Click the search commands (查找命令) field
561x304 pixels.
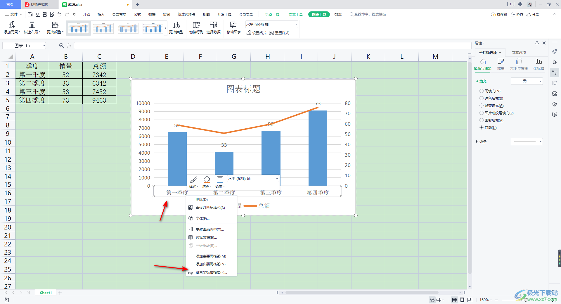click(368, 14)
